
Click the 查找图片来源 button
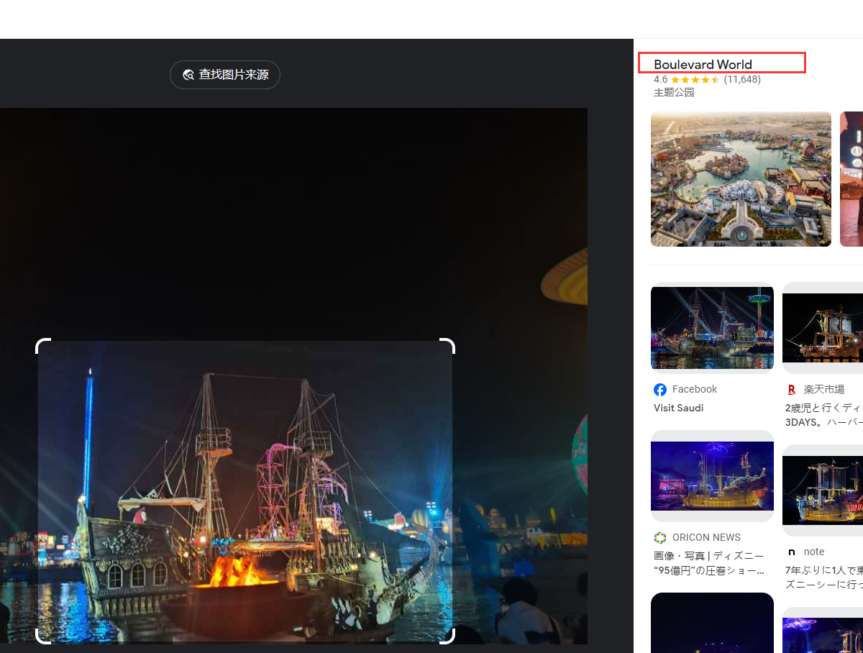pos(224,75)
